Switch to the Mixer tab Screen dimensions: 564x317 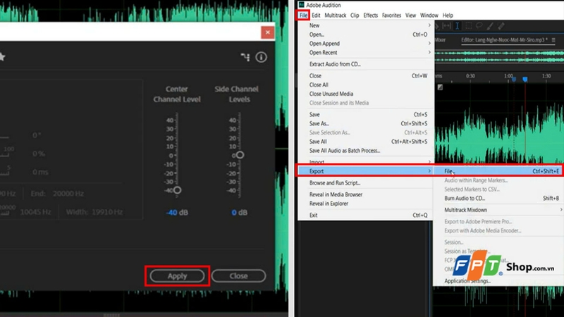(x=440, y=40)
